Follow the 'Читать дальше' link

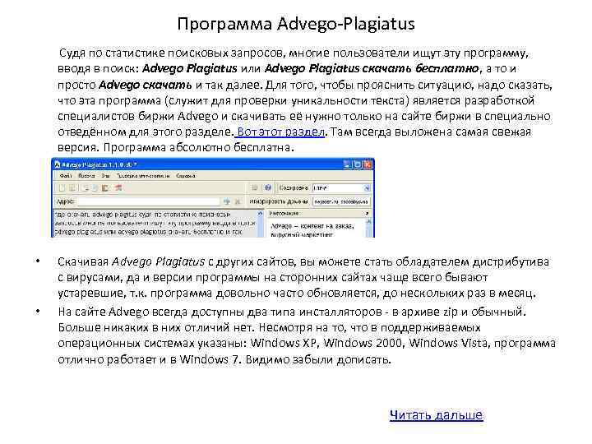(436, 415)
